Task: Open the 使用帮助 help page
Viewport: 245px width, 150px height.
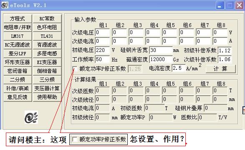Action: pyautogui.click(x=47, y=97)
